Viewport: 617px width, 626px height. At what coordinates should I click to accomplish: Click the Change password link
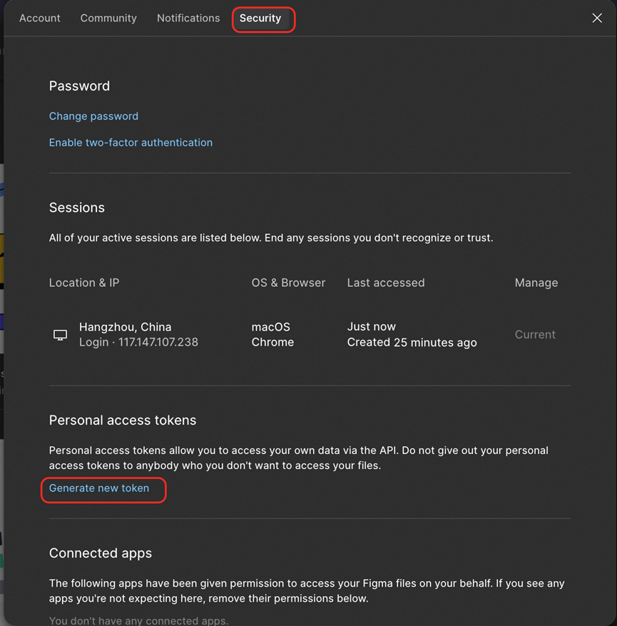(x=93, y=116)
